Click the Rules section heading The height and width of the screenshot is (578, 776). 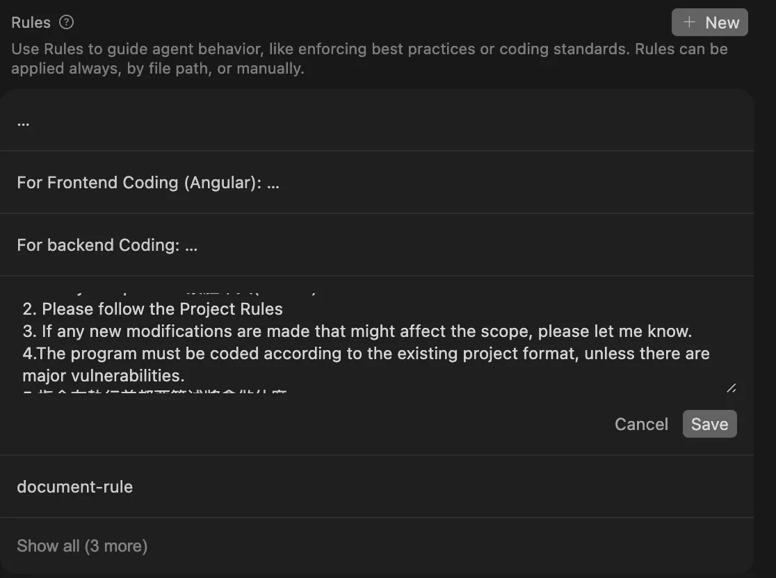pos(31,22)
